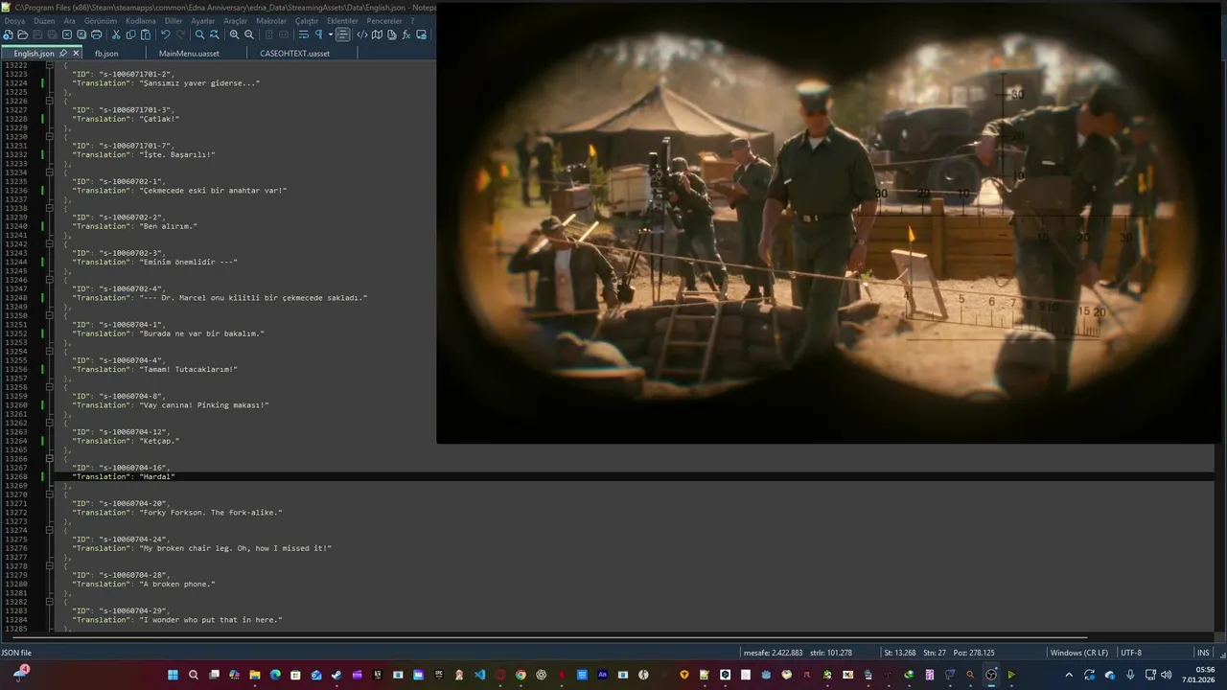Image resolution: width=1227 pixels, height=690 pixels.
Task: Collapse the fold marker at line 13226
Action: (x=49, y=101)
